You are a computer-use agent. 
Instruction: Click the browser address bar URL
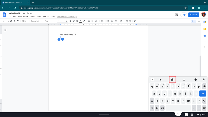click(x=61, y=8)
